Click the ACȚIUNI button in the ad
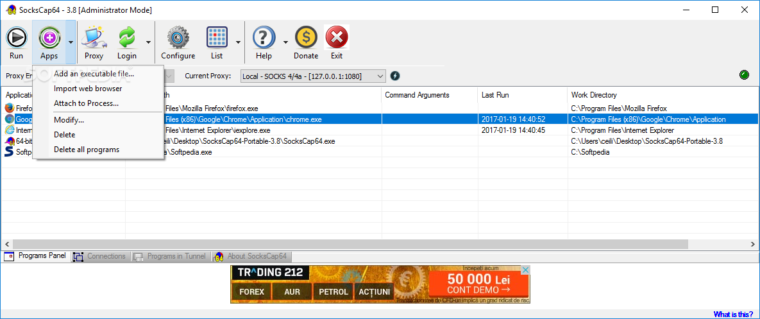The height and width of the screenshot is (319, 760). (x=374, y=292)
